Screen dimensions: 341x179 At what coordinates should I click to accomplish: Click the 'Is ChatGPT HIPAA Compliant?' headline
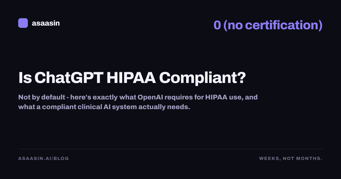[132, 77]
